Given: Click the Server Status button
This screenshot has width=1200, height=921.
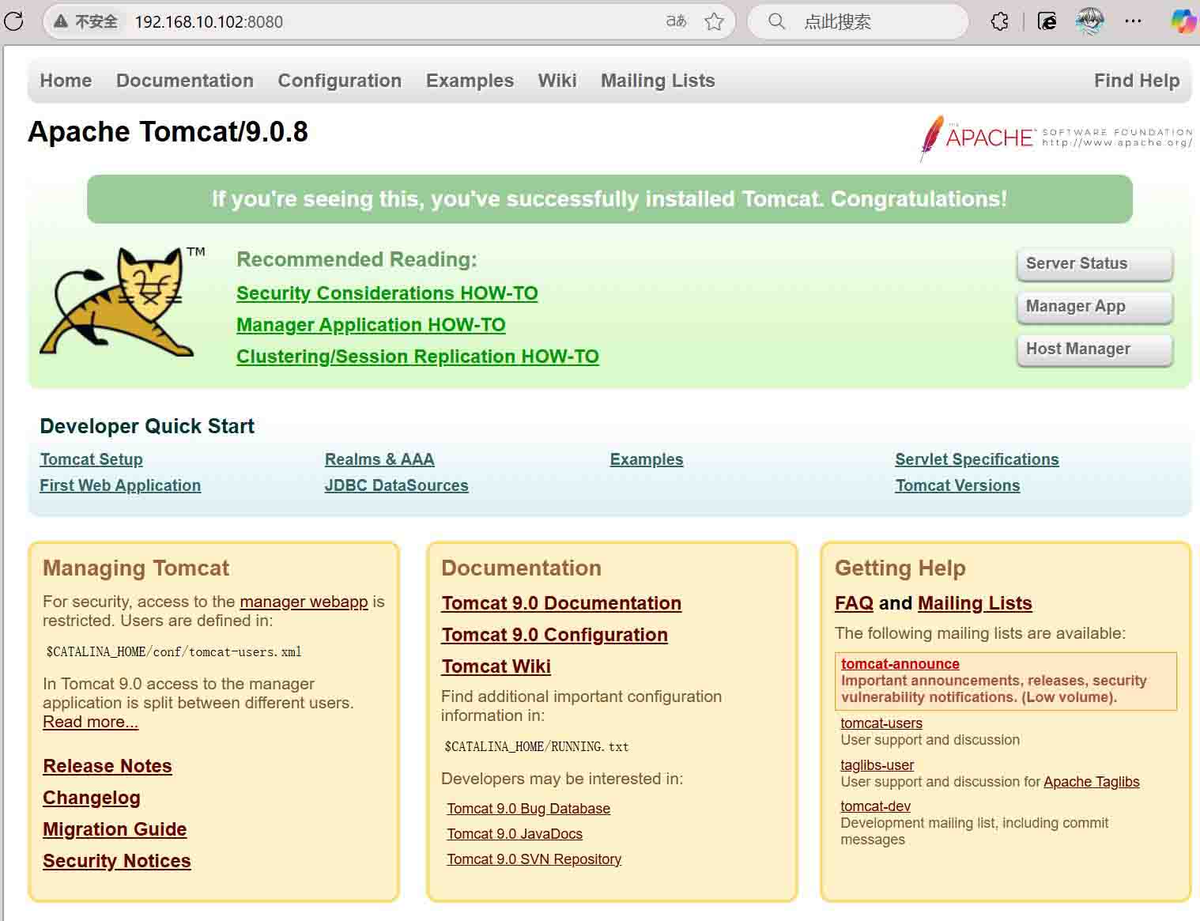Looking at the screenshot, I should (x=1094, y=264).
